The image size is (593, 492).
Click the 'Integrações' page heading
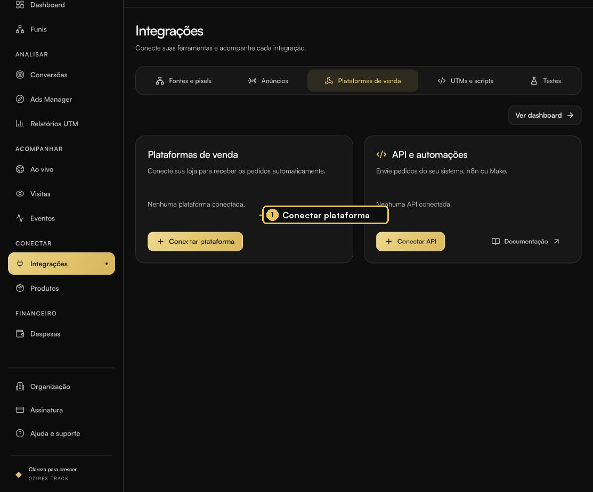pos(169,31)
